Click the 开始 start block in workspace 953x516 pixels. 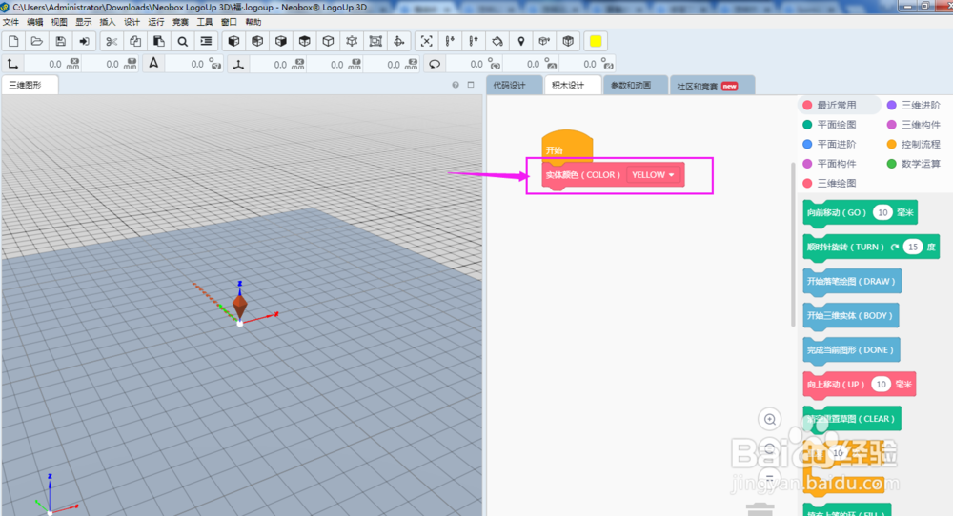point(567,146)
